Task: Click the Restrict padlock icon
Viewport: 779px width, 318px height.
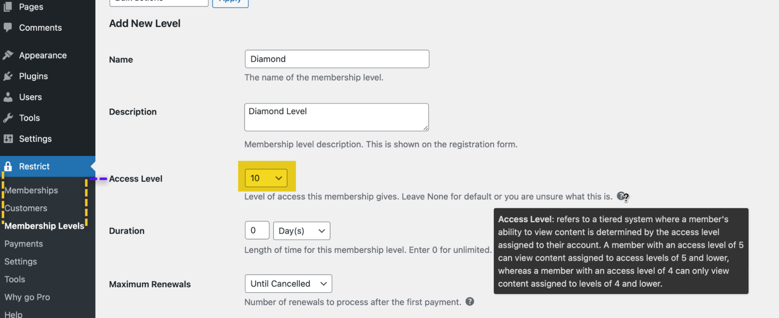Action: [8, 166]
